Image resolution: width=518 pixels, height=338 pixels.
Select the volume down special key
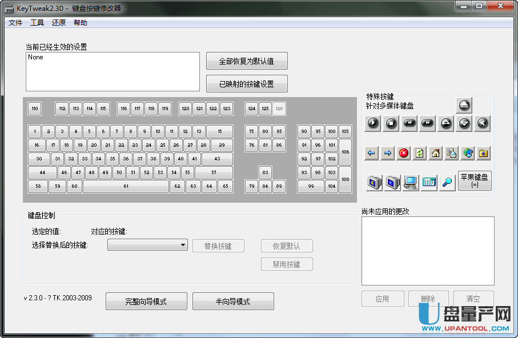pos(464,123)
